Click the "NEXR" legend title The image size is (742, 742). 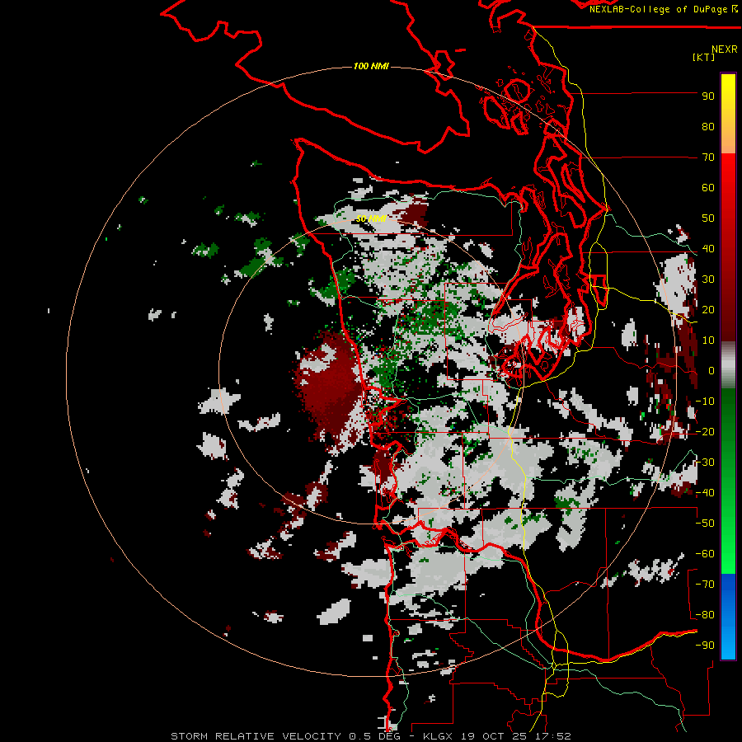point(725,49)
